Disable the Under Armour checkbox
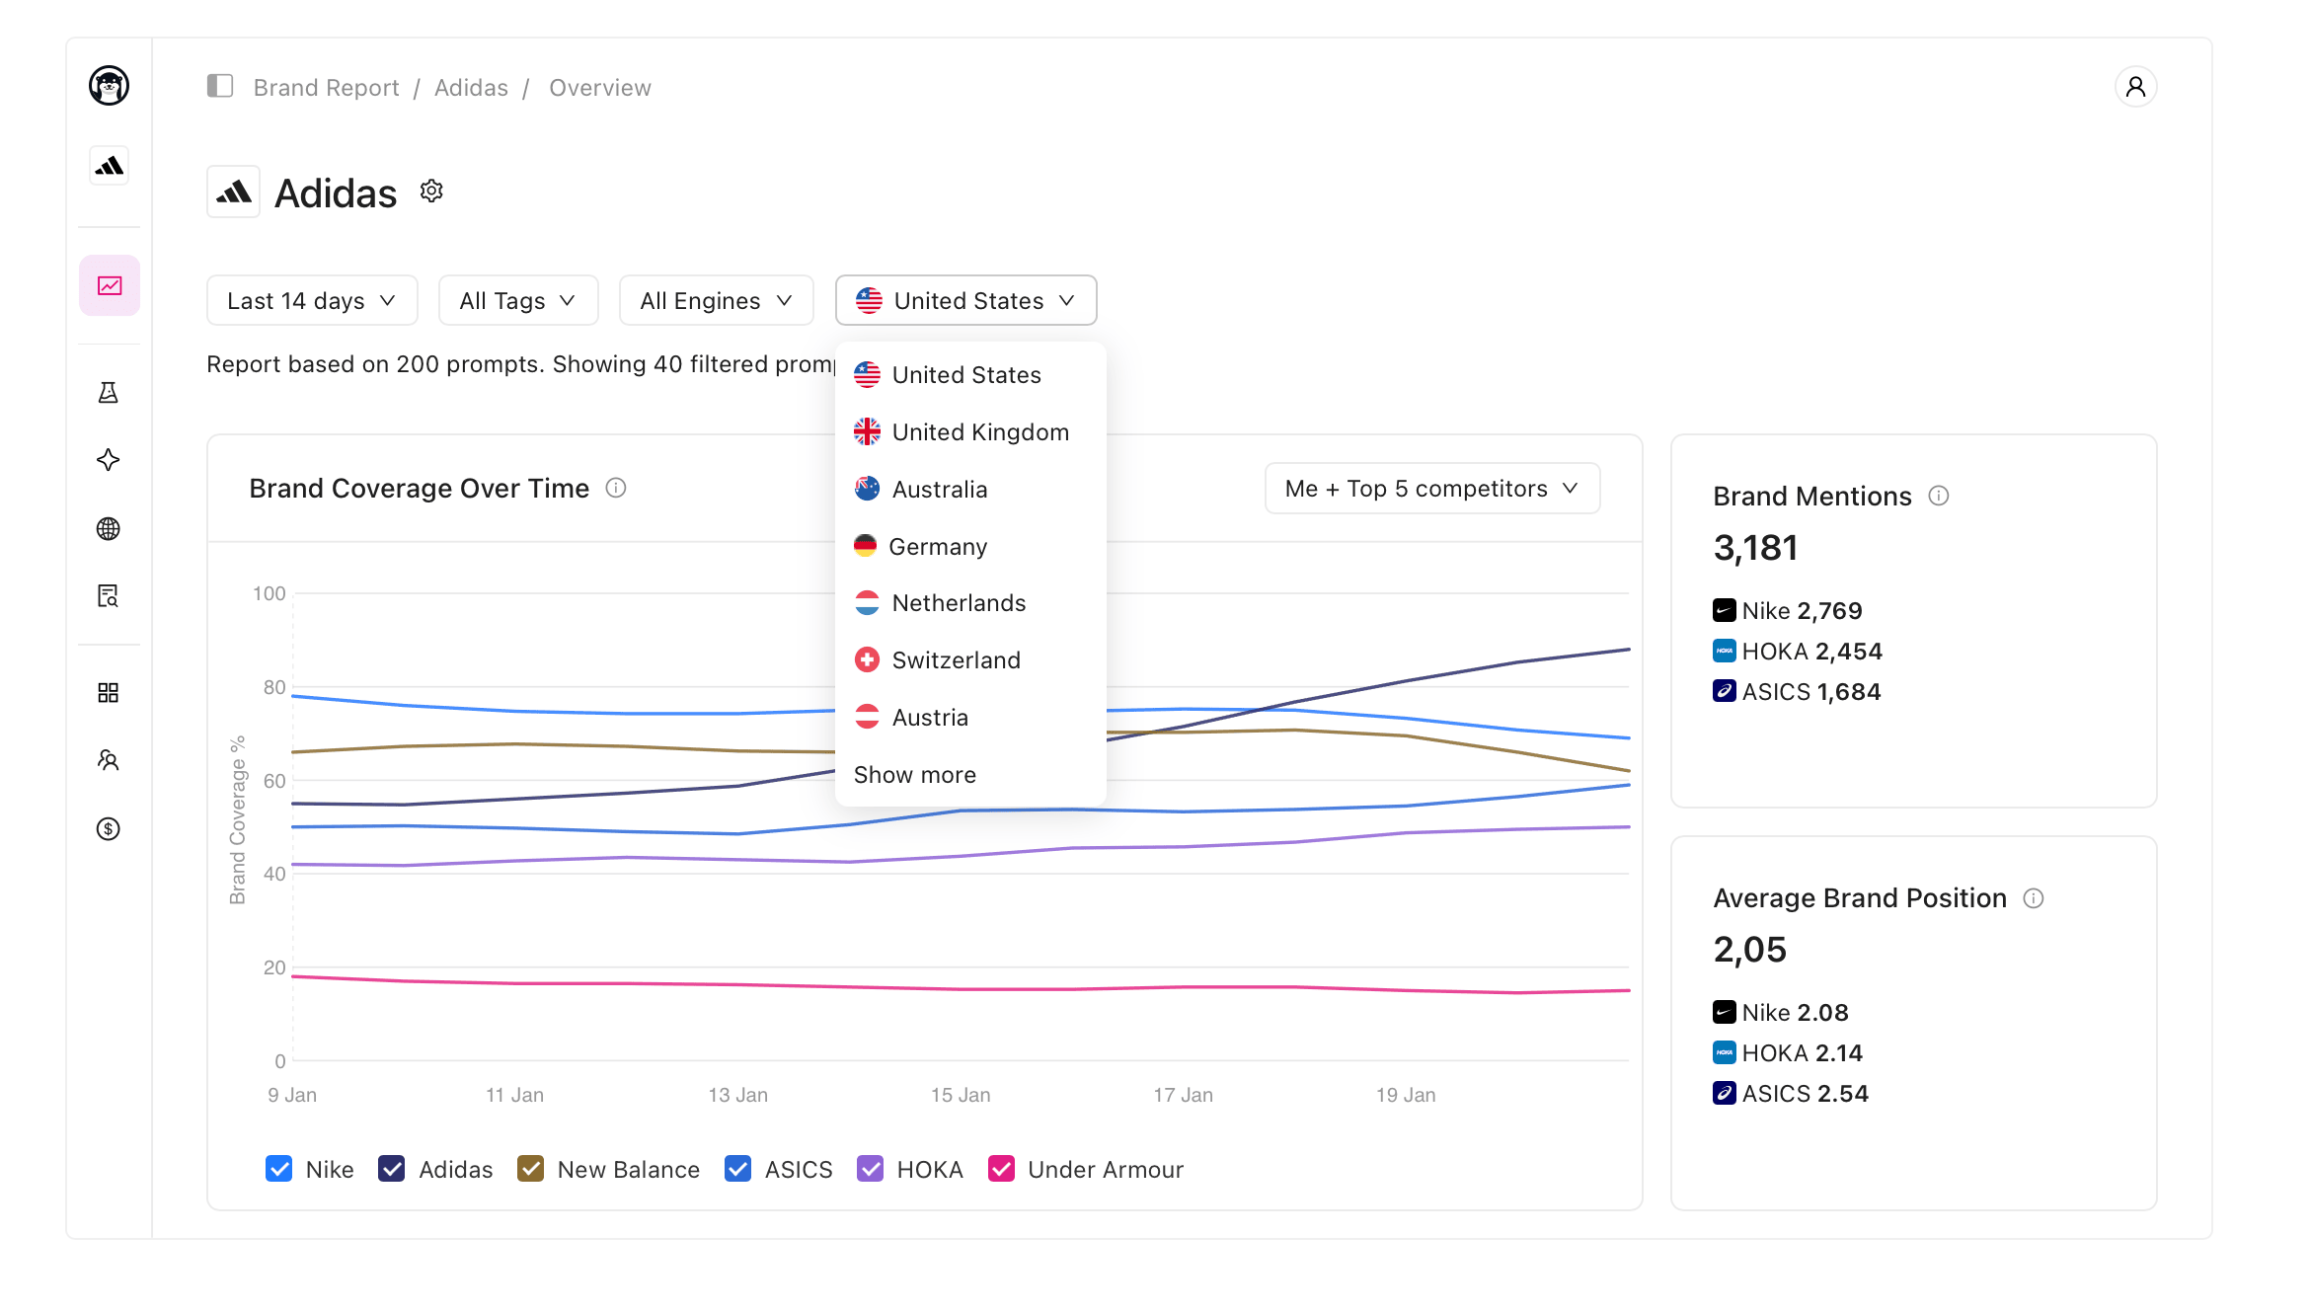Viewport: 2310px width, 1313px height. click(x=1001, y=1169)
